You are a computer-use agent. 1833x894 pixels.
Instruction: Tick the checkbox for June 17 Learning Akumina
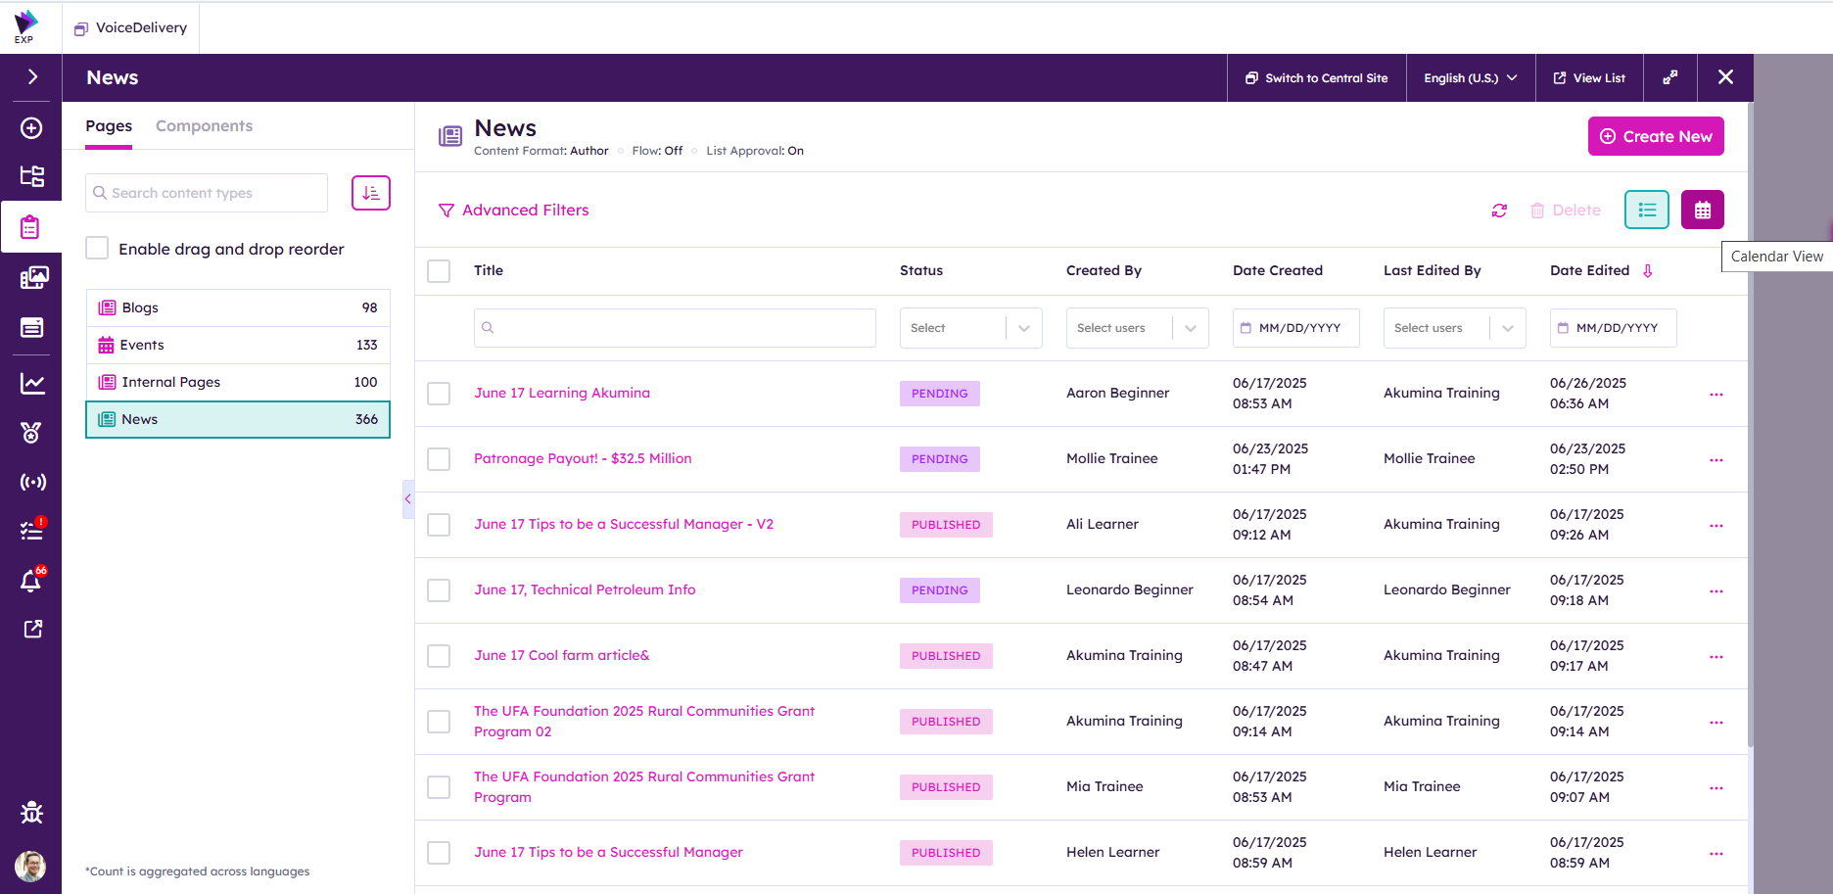click(x=439, y=394)
